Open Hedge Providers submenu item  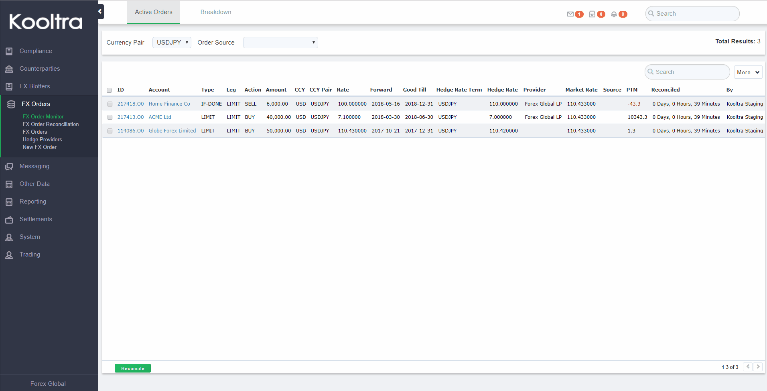42,139
